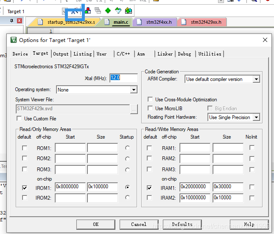Open the ARM Compiler version dropdown

[x=256, y=79]
